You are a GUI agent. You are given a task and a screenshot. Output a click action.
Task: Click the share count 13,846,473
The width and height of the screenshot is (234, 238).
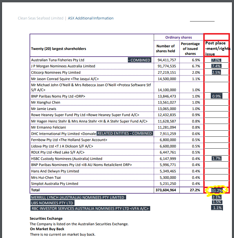(x=167, y=96)
